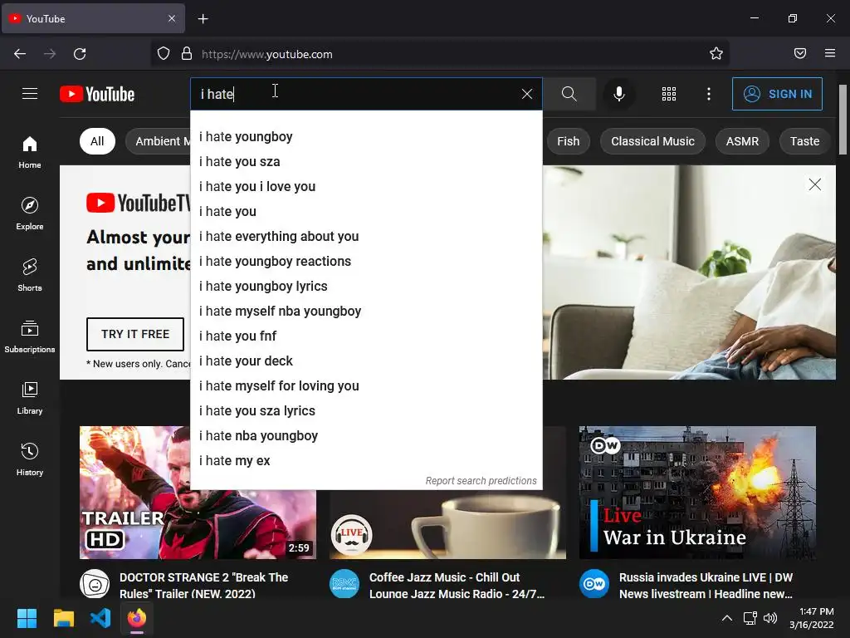The height and width of the screenshot is (638, 850).
Task: Open the YouTube settings three-dot menu
Action: (x=709, y=94)
